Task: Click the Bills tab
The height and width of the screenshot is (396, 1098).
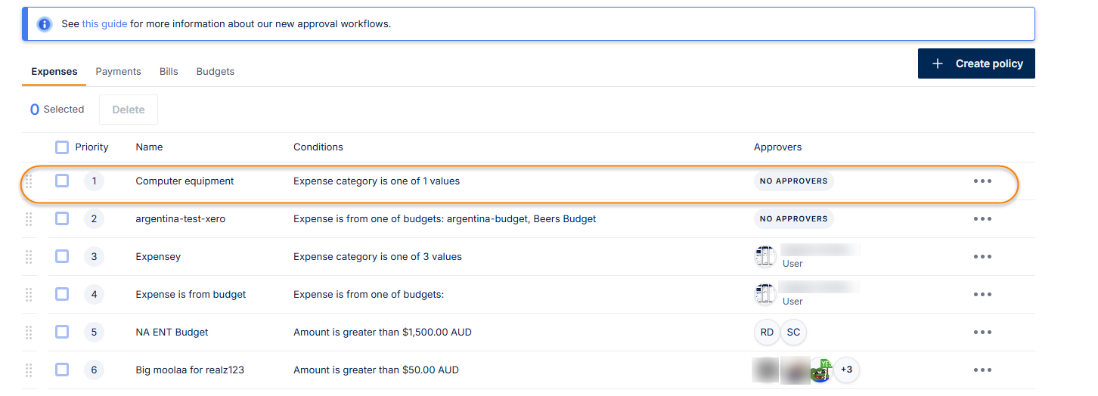Action: coord(169,72)
